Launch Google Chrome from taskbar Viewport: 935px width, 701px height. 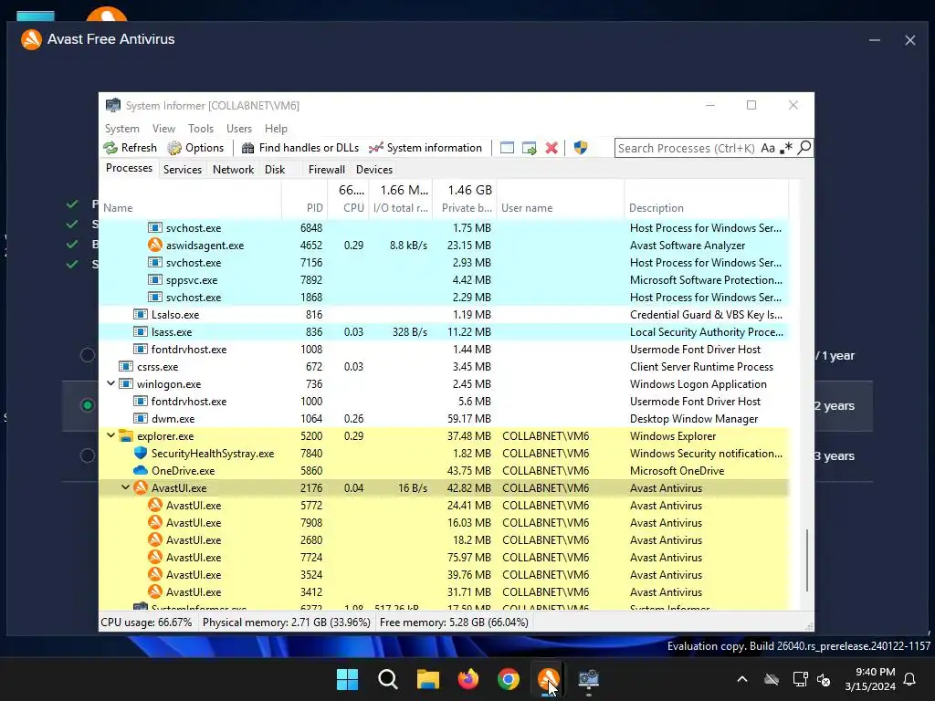(x=508, y=679)
